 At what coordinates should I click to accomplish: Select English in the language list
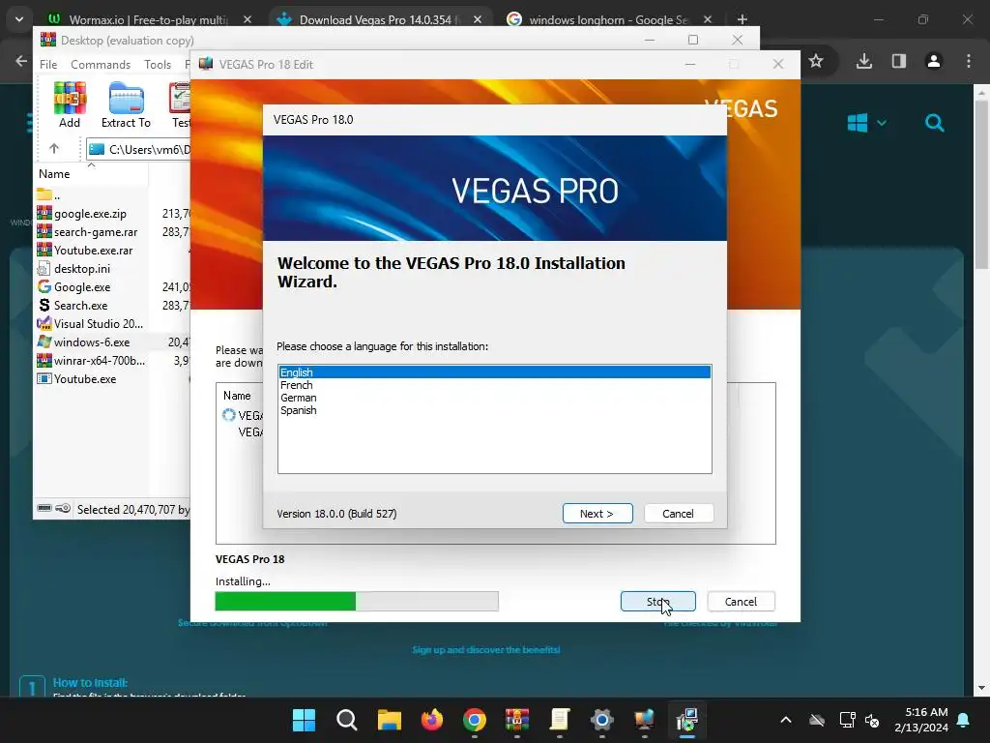(x=494, y=372)
